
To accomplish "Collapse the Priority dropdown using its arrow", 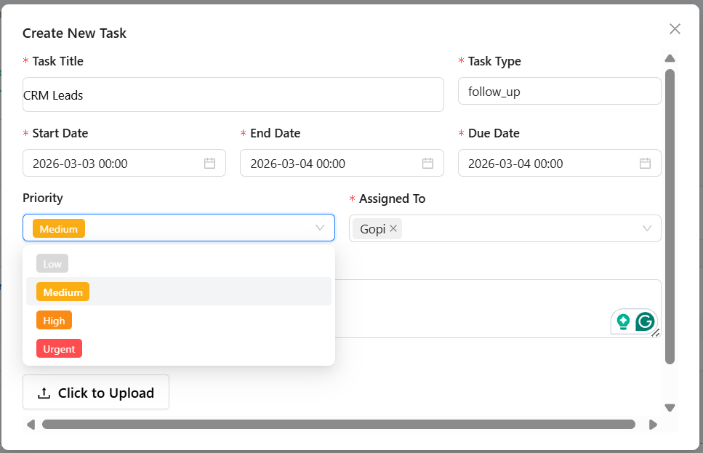I will pyautogui.click(x=319, y=228).
